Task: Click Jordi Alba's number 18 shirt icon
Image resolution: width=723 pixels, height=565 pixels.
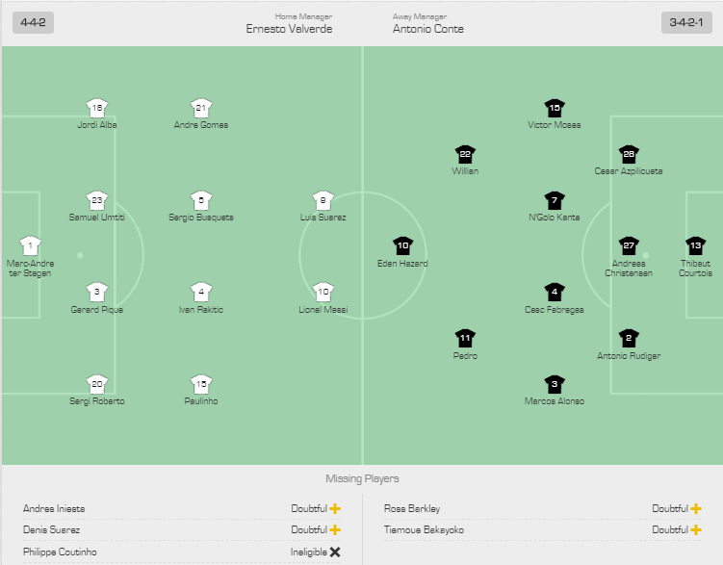Action: 97,109
